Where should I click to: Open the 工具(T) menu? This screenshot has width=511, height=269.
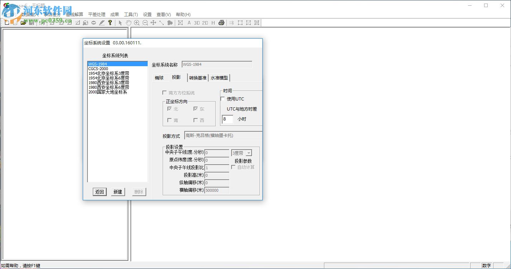coord(131,15)
